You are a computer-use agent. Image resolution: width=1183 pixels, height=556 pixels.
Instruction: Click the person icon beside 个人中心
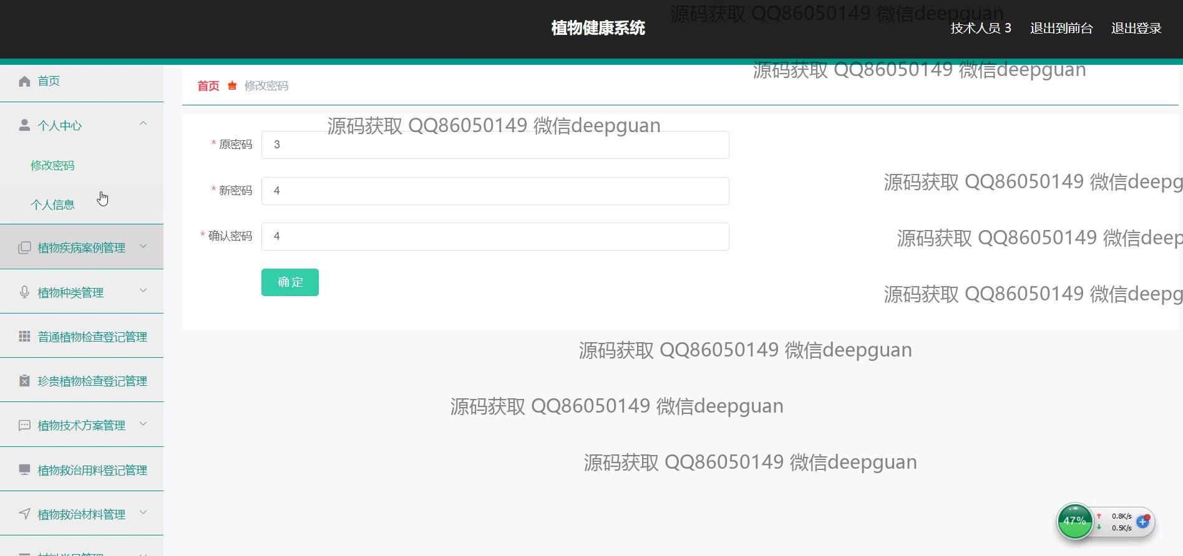(x=24, y=125)
